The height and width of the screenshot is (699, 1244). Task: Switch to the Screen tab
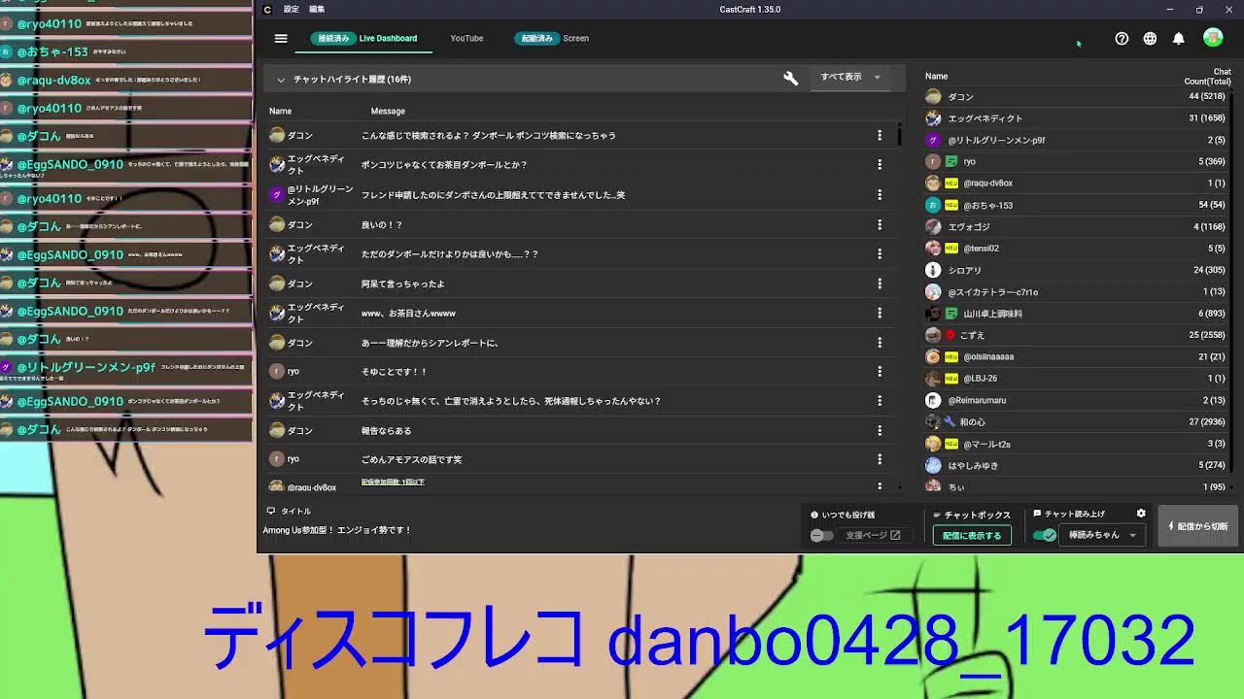(576, 39)
